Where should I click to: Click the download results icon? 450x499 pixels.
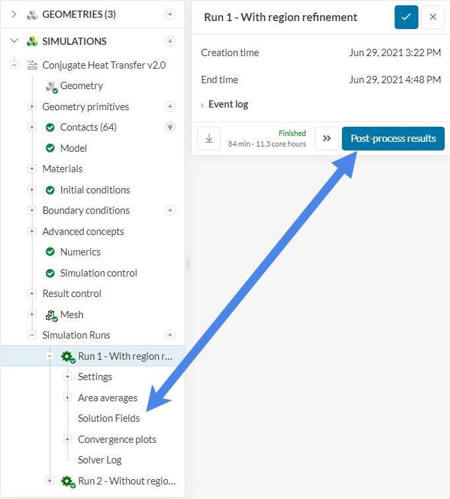[x=209, y=139]
